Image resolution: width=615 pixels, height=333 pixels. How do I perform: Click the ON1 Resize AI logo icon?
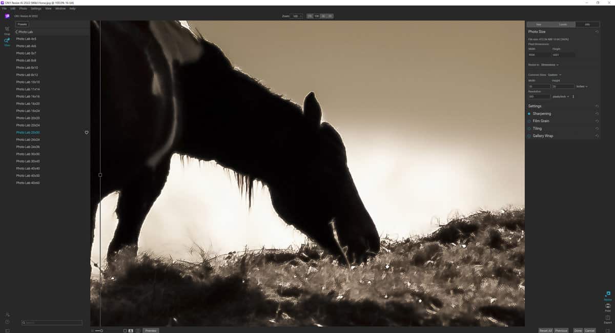pyautogui.click(x=7, y=16)
